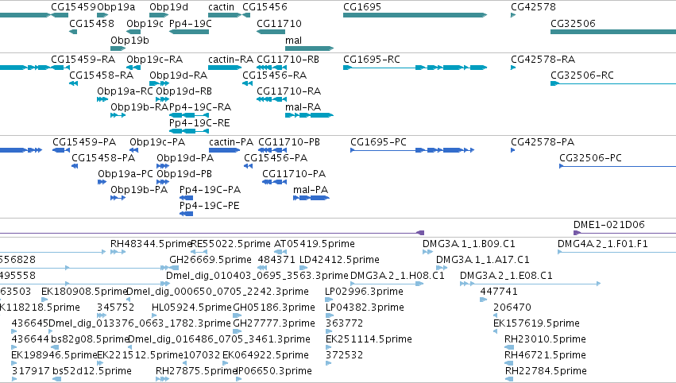
Task: Select the RH48344.5prime EST label
Action: point(151,244)
